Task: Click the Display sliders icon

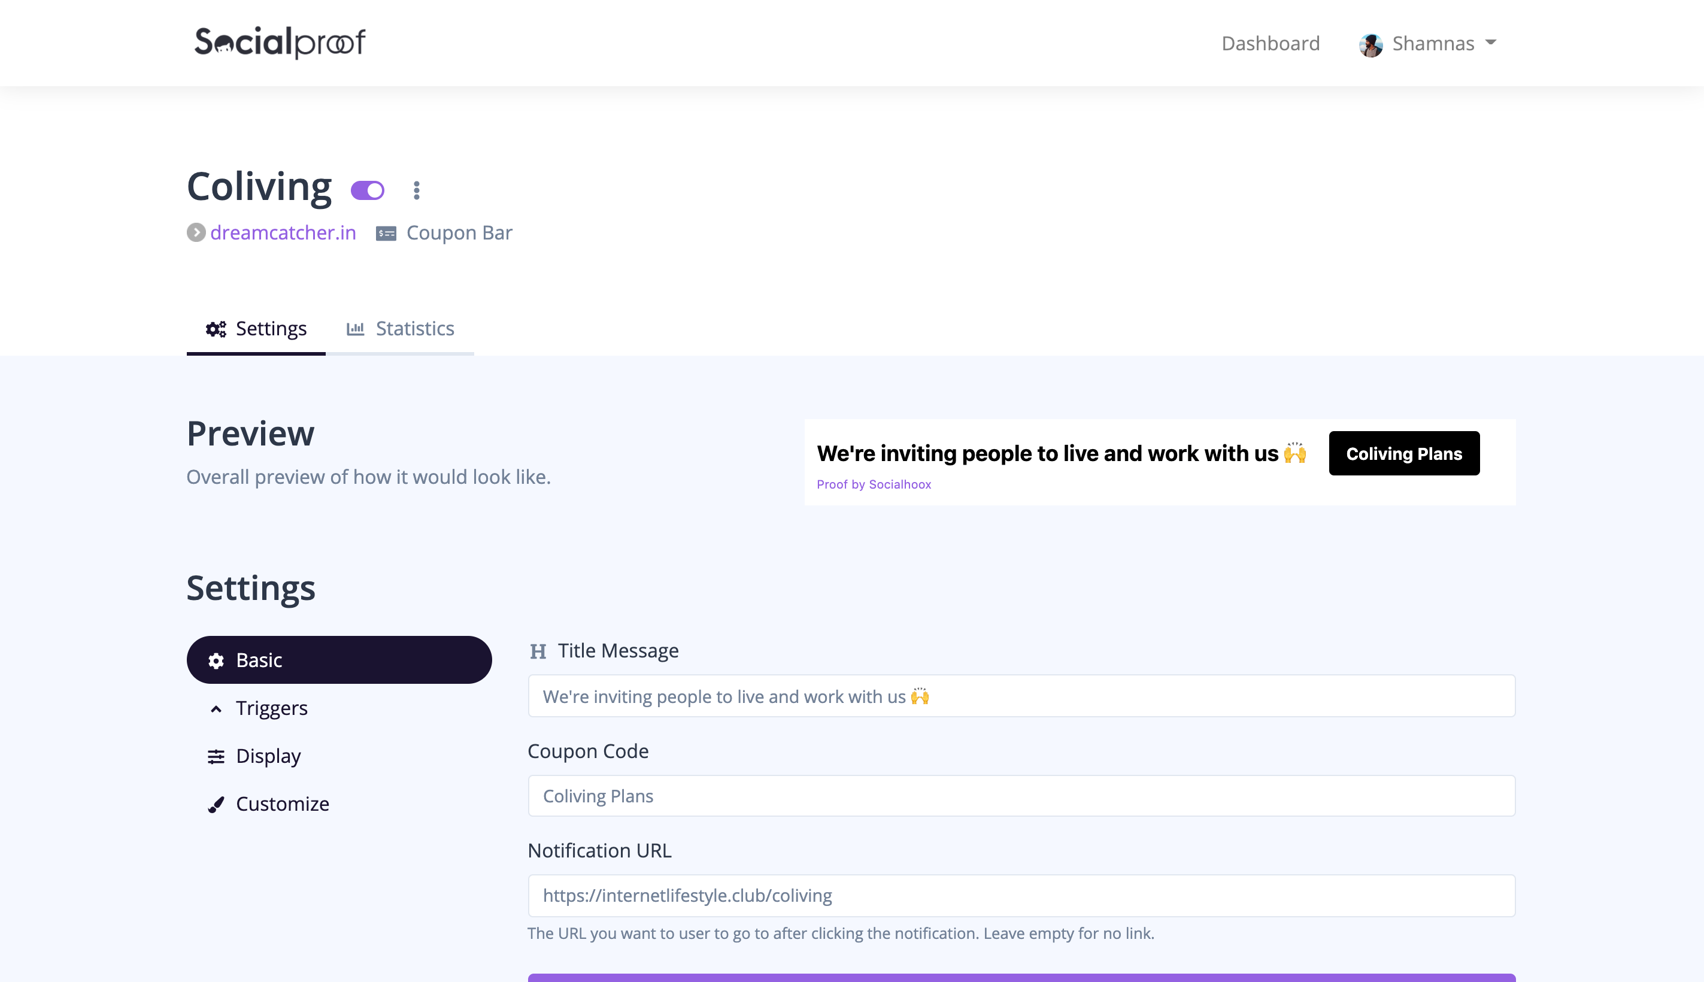Action: [216, 757]
